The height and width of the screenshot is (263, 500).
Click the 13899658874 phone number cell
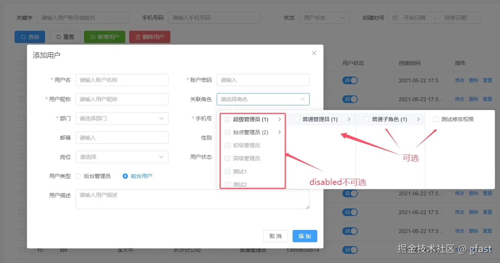(303, 250)
